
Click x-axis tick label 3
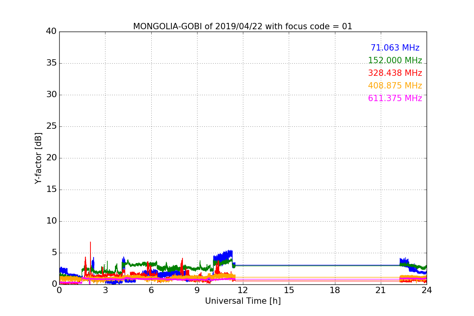[x=105, y=290]
